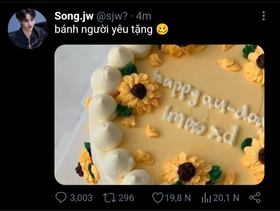Viewport: 280px width, 211px height.
Task: Click the @sjw? username handle
Action: [112, 16]
